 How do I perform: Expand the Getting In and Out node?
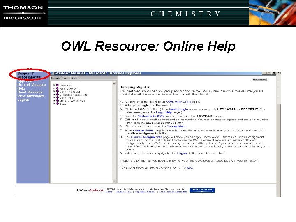[x=55, y=91]
